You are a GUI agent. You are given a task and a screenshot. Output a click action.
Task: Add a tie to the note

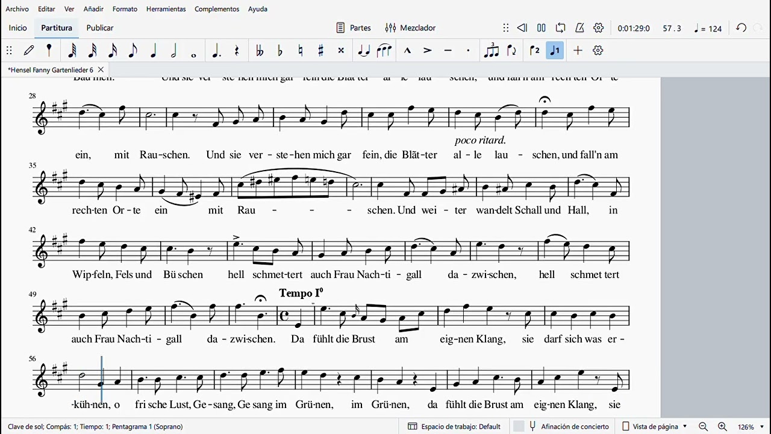364,51
